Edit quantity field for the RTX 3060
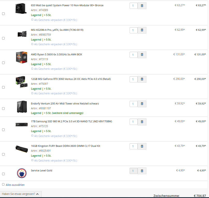This screenshot has height=198, width=209. coord(133,79)
